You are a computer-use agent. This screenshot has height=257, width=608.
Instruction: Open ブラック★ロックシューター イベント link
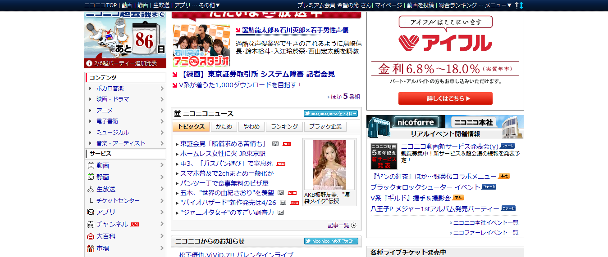425,187
